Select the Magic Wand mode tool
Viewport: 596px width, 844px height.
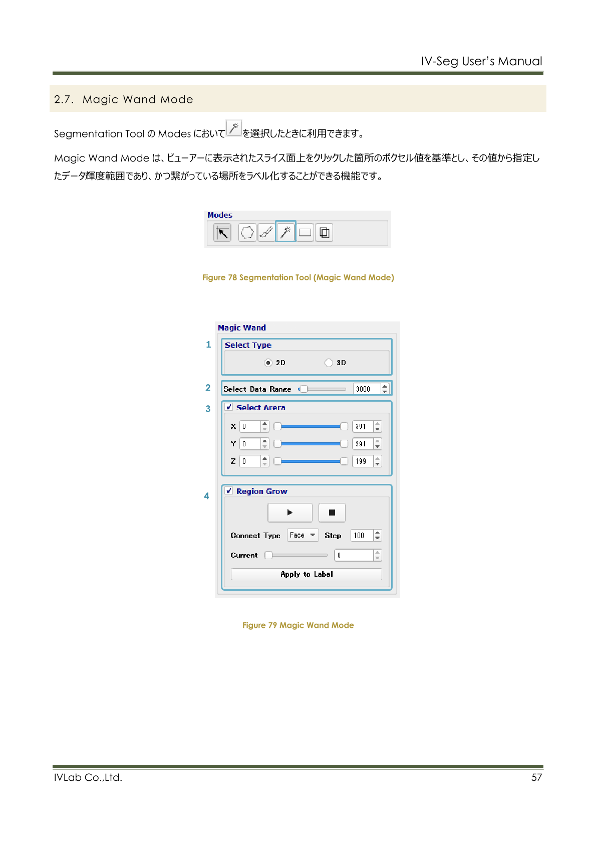click(x=285, y=232)
